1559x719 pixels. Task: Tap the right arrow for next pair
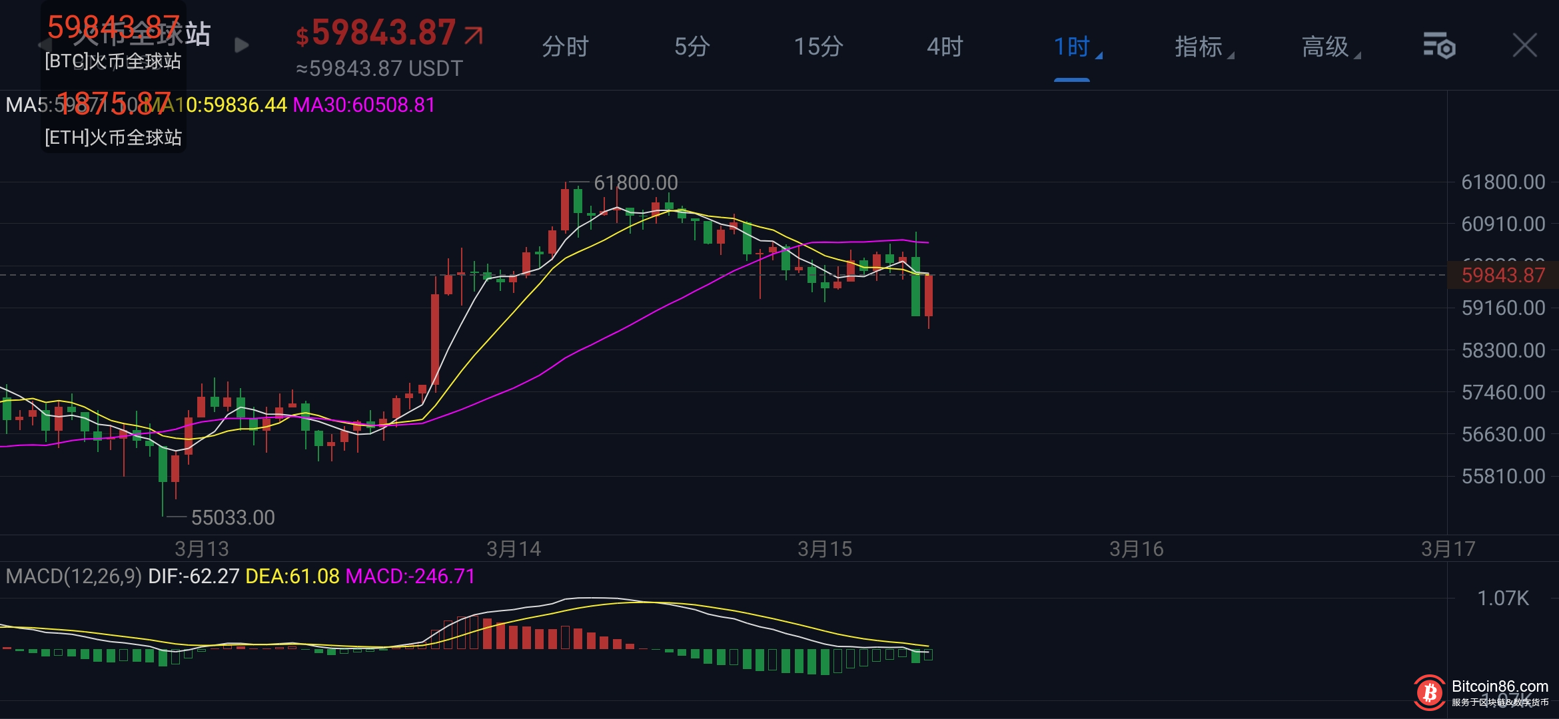click(x=241, y=45)
